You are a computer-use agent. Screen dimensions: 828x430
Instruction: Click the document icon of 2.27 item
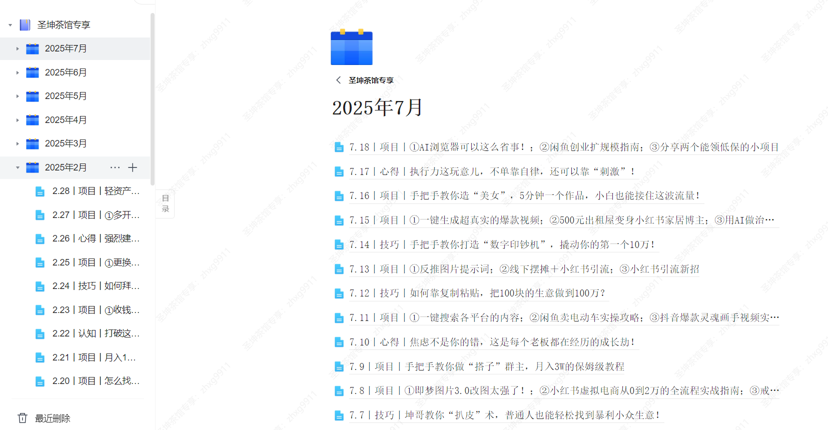(40, 215)
